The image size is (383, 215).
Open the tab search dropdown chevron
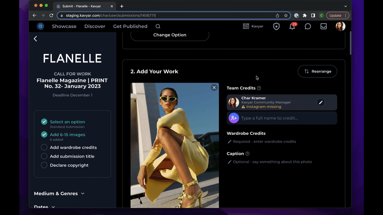pyautogui.click(x=346, y=6)
